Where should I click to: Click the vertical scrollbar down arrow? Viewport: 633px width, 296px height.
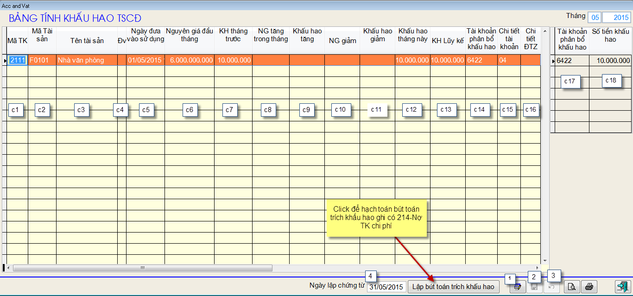(544, 261)
